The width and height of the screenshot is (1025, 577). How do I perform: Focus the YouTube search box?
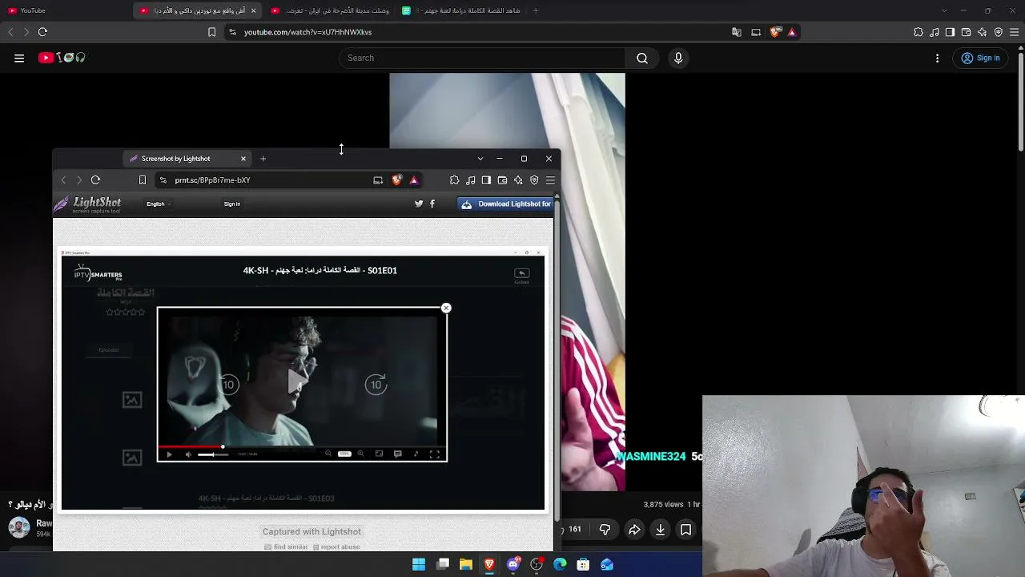[482, 58]
